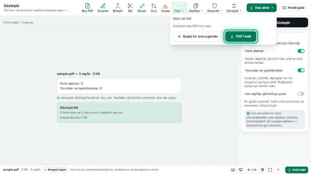Screen dimensions: 311x174
Task: Click the 'Düzleştirilmiş PDF'iniz hazır' message
Action: tap(192, 26)
